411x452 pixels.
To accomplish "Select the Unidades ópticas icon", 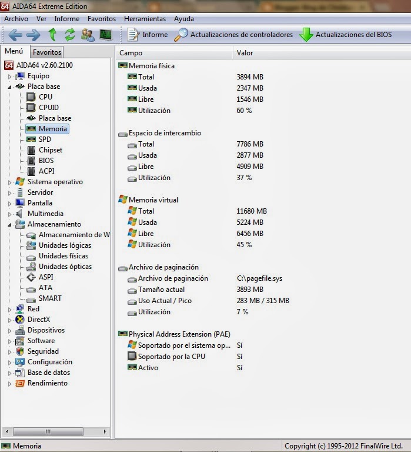I will pyautogui.click(x=31, y=267).
